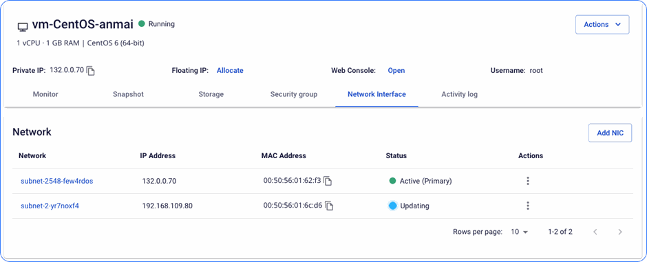
Task: Click the green Active status dot
Action: point(392,181)
